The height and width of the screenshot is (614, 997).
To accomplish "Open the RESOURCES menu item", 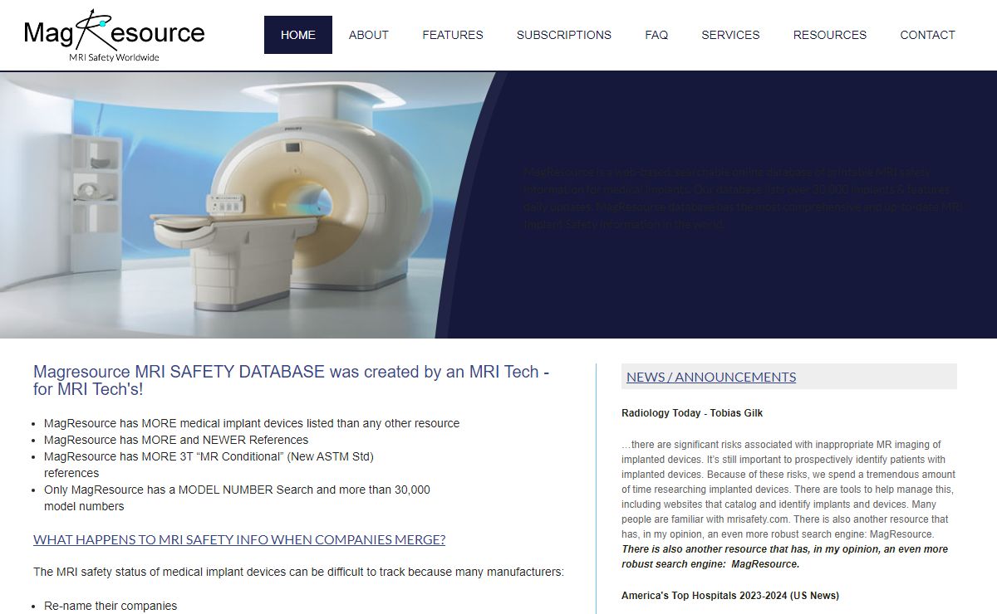I will click(x=830, y=35).
